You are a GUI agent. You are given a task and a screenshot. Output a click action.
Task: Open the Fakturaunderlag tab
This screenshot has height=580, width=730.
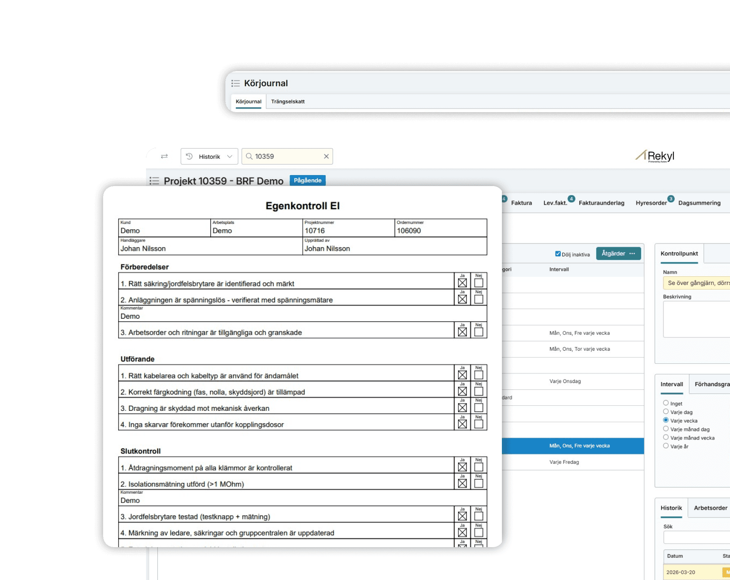click(601, 203)
